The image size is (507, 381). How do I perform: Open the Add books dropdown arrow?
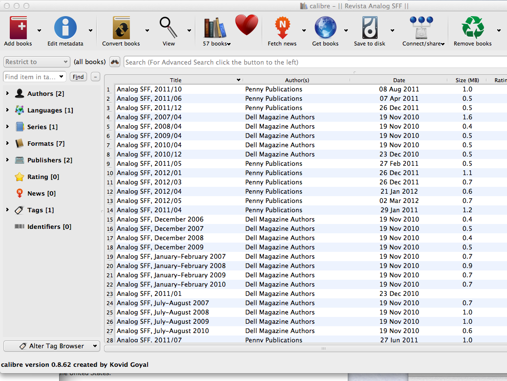click(x=39, y=30)
